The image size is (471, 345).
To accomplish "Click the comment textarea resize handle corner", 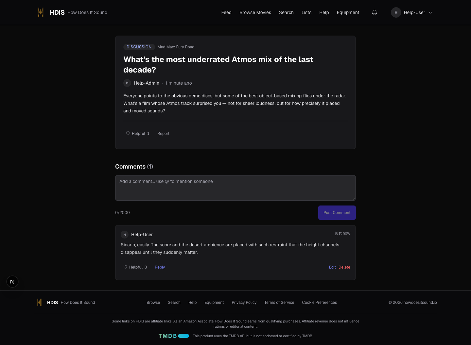I will click(x=354, y=199).
